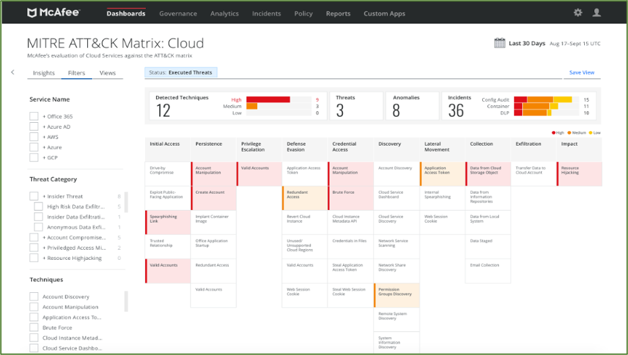Open the user profile icon

pos(596,12)
